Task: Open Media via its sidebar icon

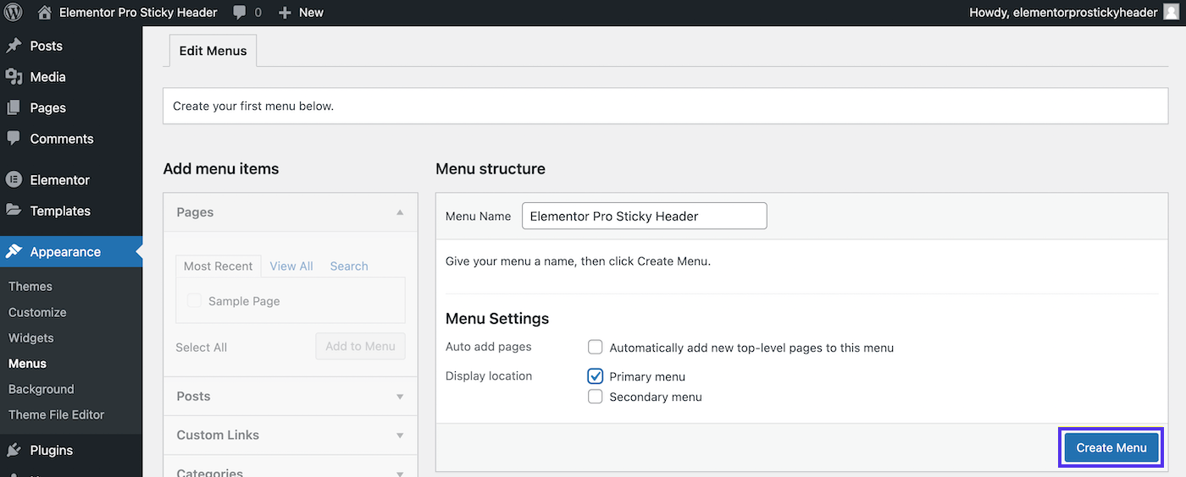Action: point(14,77)
